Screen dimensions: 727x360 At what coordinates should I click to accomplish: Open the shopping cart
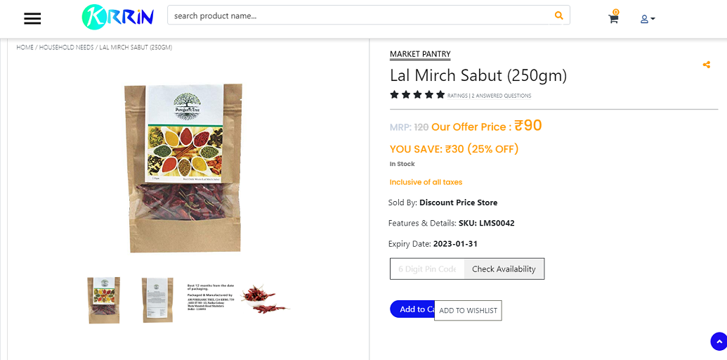(x=613, y=19)
